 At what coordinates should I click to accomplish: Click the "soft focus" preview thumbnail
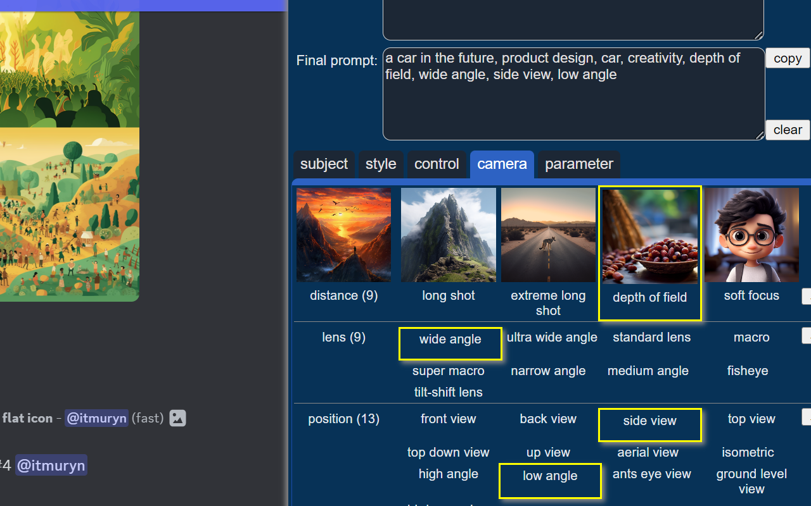coord(751,235)
